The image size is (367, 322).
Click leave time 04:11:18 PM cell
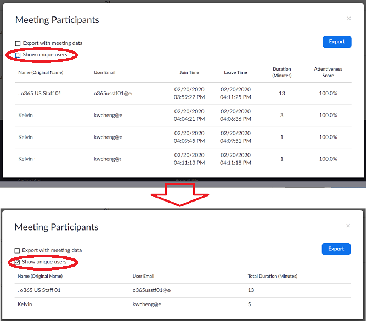(235, 159)
